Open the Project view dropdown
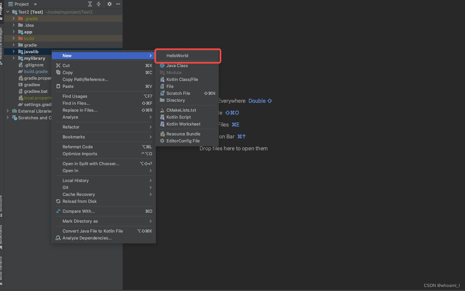 pos(35,4)
